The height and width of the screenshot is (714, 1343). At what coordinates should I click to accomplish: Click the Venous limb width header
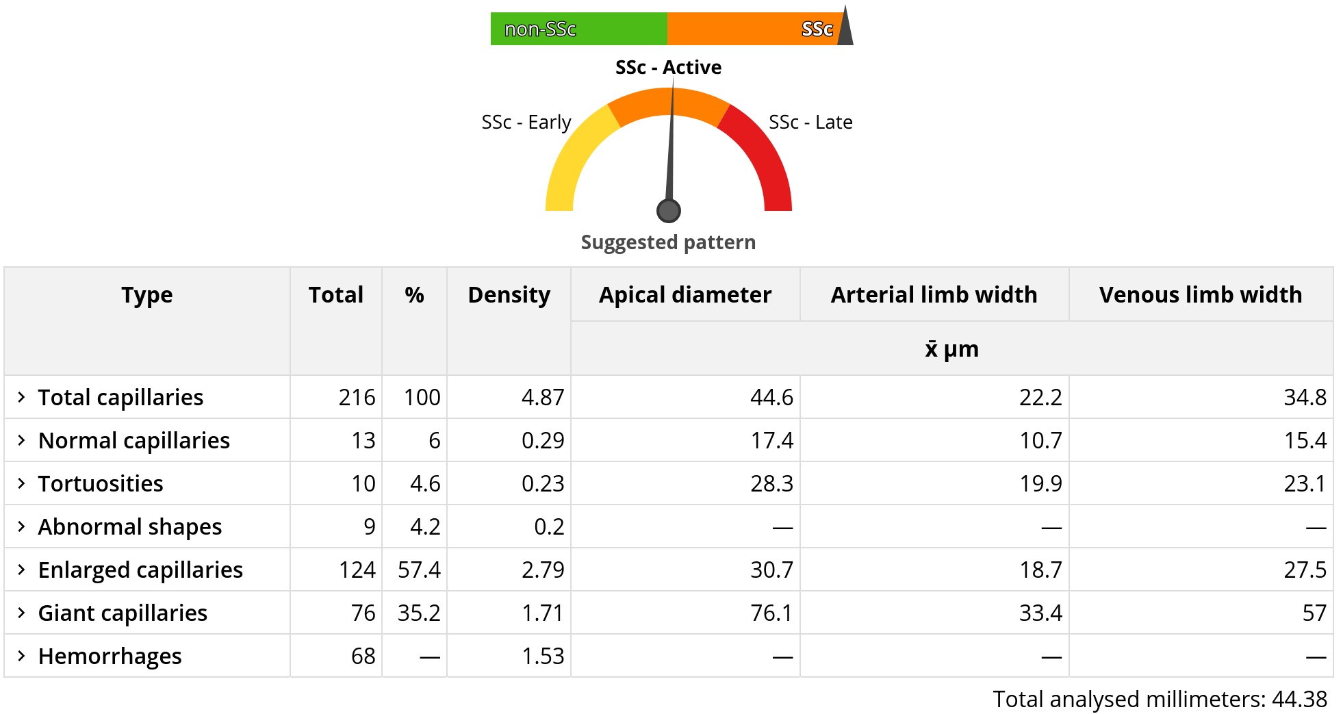click(x=1200, y=295)
